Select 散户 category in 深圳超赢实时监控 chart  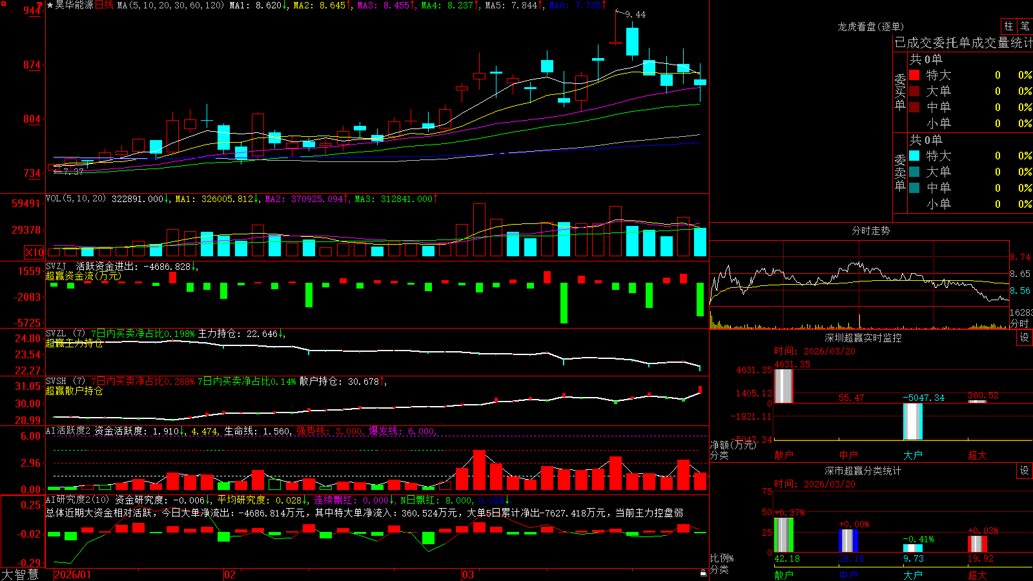tap(784, 455)
